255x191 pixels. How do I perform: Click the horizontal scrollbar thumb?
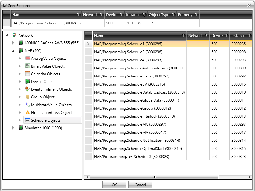pyautogui.click(x=154, y=177)
